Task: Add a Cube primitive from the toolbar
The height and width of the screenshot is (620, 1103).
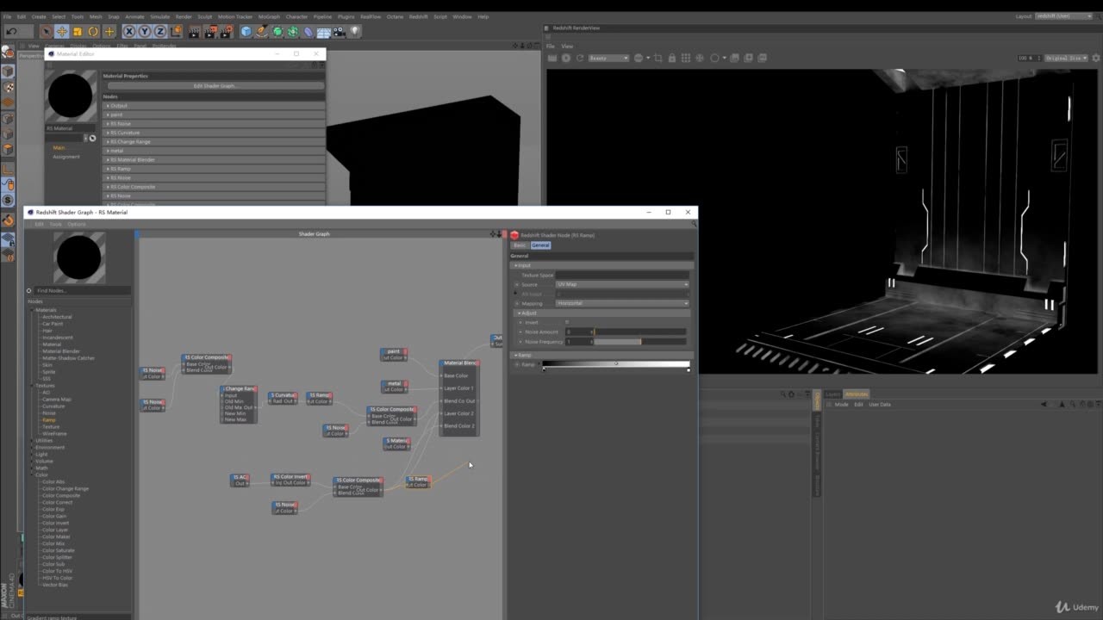Action: (x=246, y=31)
